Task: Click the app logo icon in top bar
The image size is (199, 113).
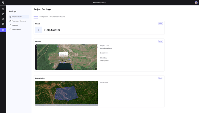Action: [x=3, y=3]
